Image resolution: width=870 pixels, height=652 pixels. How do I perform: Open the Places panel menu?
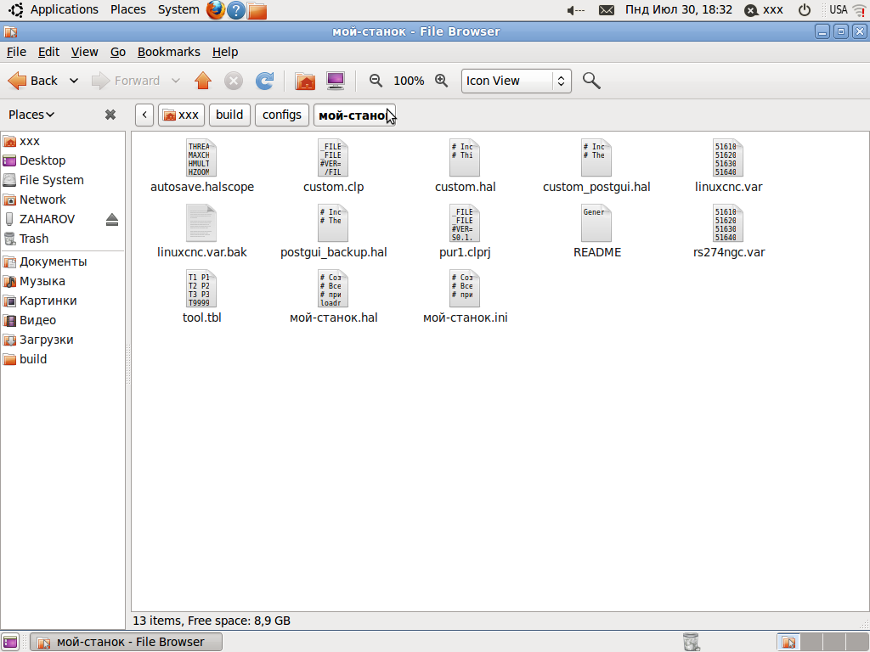point(127,9)
